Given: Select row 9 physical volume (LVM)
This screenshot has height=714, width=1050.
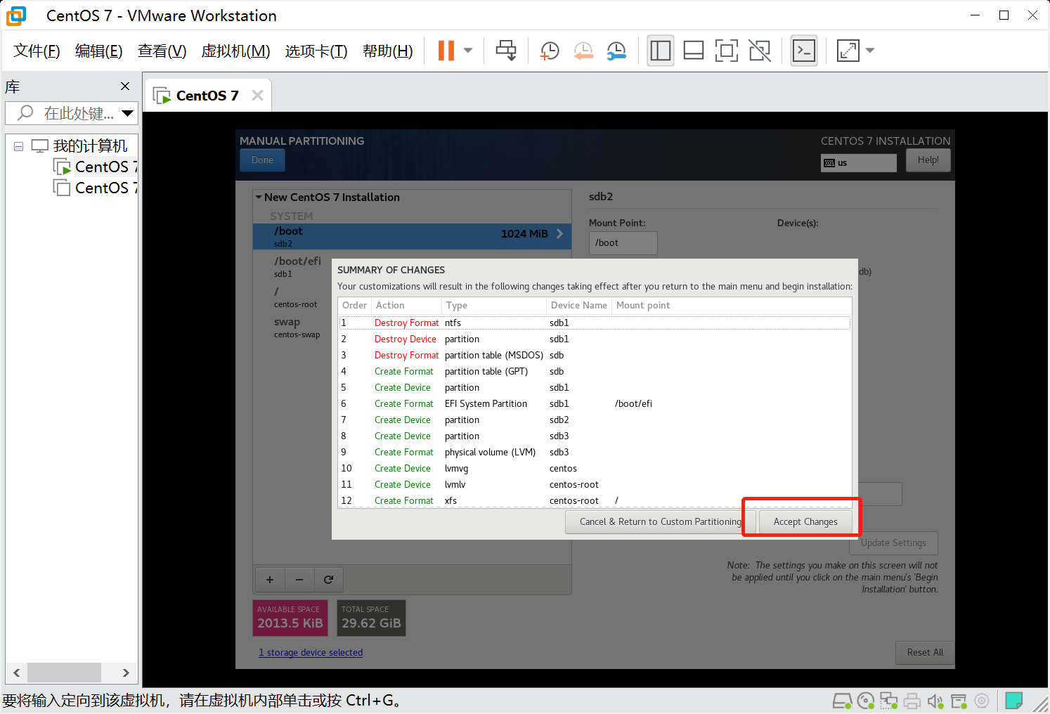Looking at the screenshot, I should click(595, 453).
